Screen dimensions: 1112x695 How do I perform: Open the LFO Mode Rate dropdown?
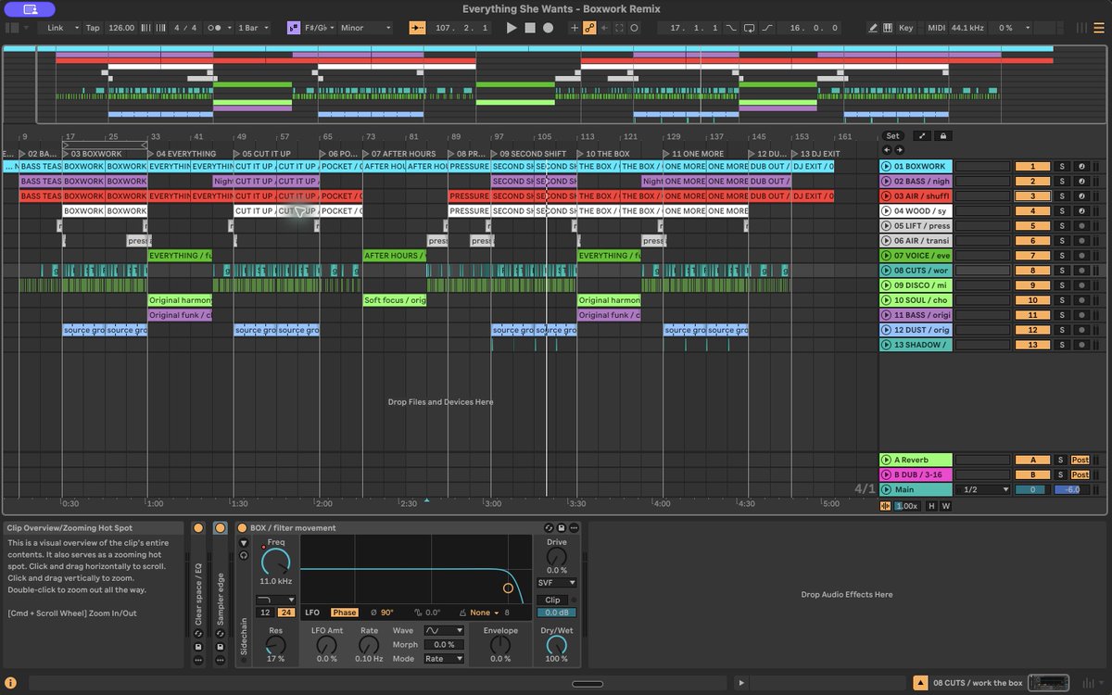[x=443, y=659]
